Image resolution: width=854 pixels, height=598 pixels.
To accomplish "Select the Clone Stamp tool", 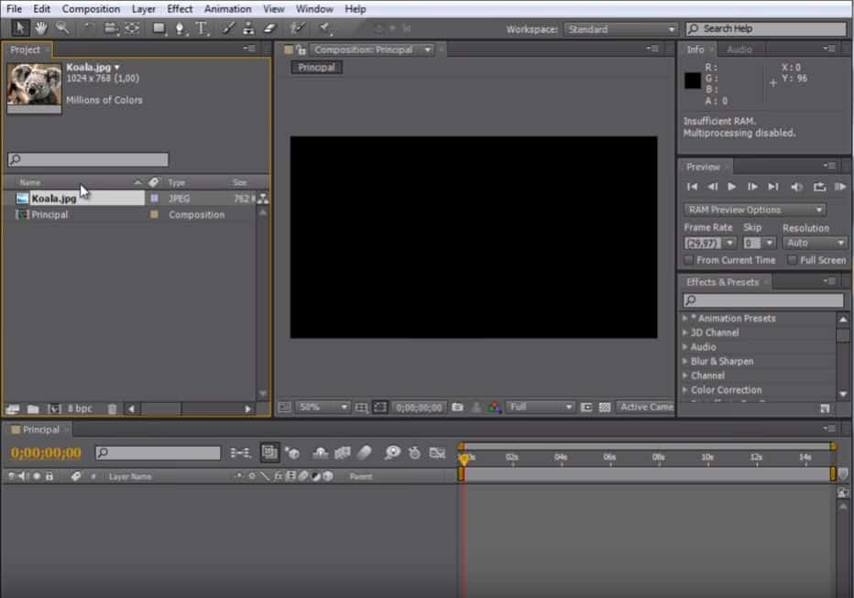I will point(248,27).
